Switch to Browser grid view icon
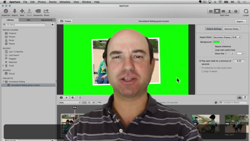Viewport: 250px width, 141px height. (x=211, y=11)
